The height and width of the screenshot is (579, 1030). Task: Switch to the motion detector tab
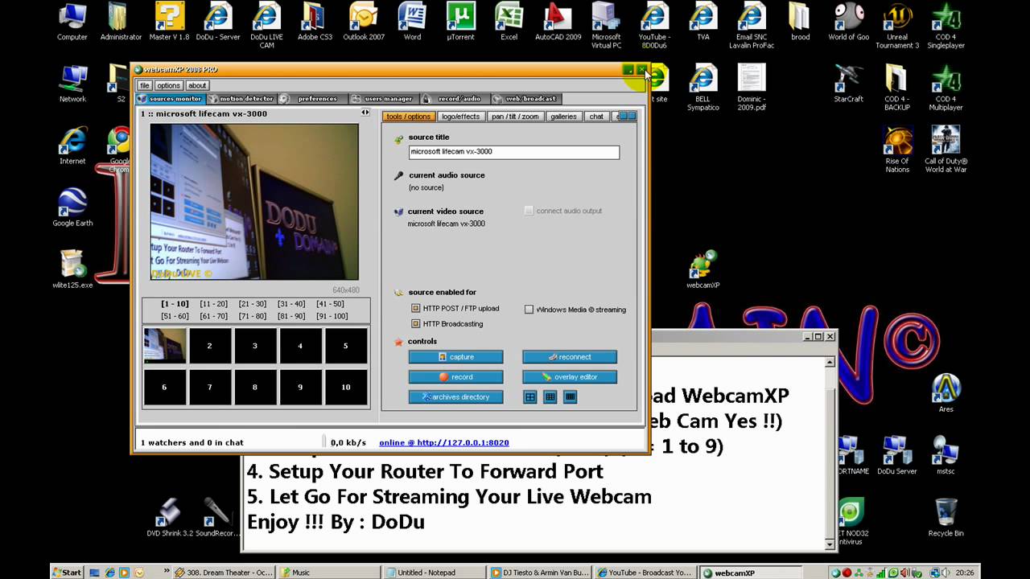[241, 99]
